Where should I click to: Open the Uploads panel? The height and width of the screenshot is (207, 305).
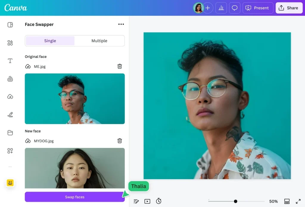point(10,97)
